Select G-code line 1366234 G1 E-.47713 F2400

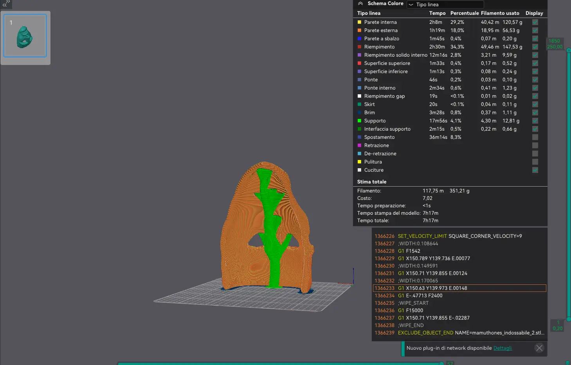pos(459,296)
